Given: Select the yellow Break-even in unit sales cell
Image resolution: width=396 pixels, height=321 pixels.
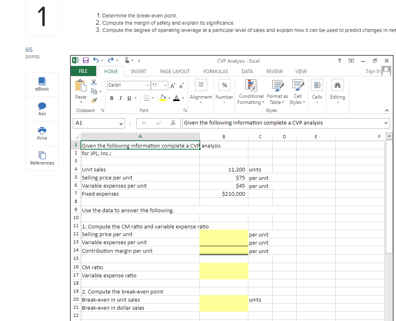Looking at the screenshot, I should tap(223, 300).
